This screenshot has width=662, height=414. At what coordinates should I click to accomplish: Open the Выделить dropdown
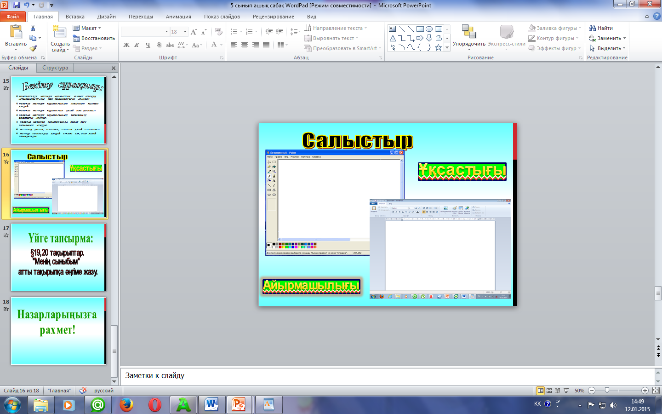coord(607,48)
